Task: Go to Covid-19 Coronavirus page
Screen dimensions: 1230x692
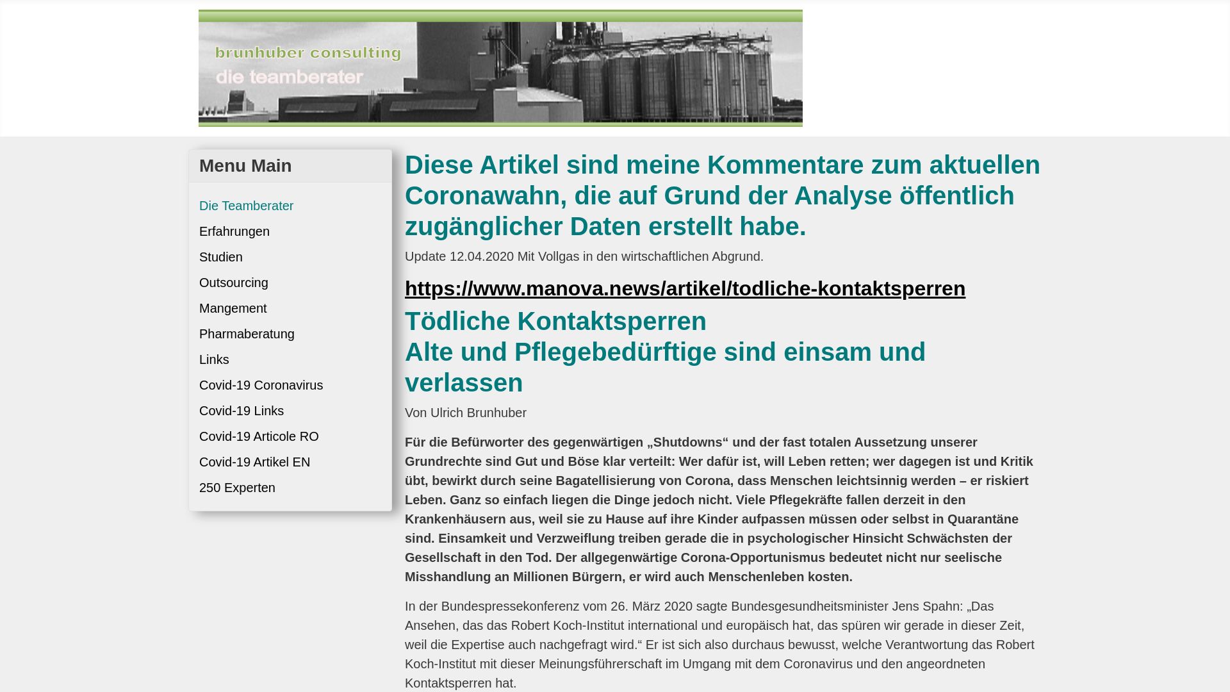Action: pos(261,385)
